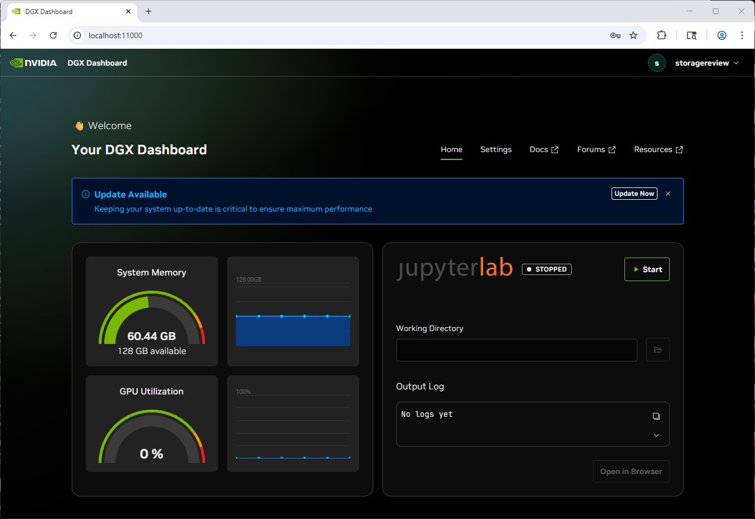This screenshot has width=755, height=519.
Task: Expand the storagereview account dropdown
Action: tap(736, 63)
